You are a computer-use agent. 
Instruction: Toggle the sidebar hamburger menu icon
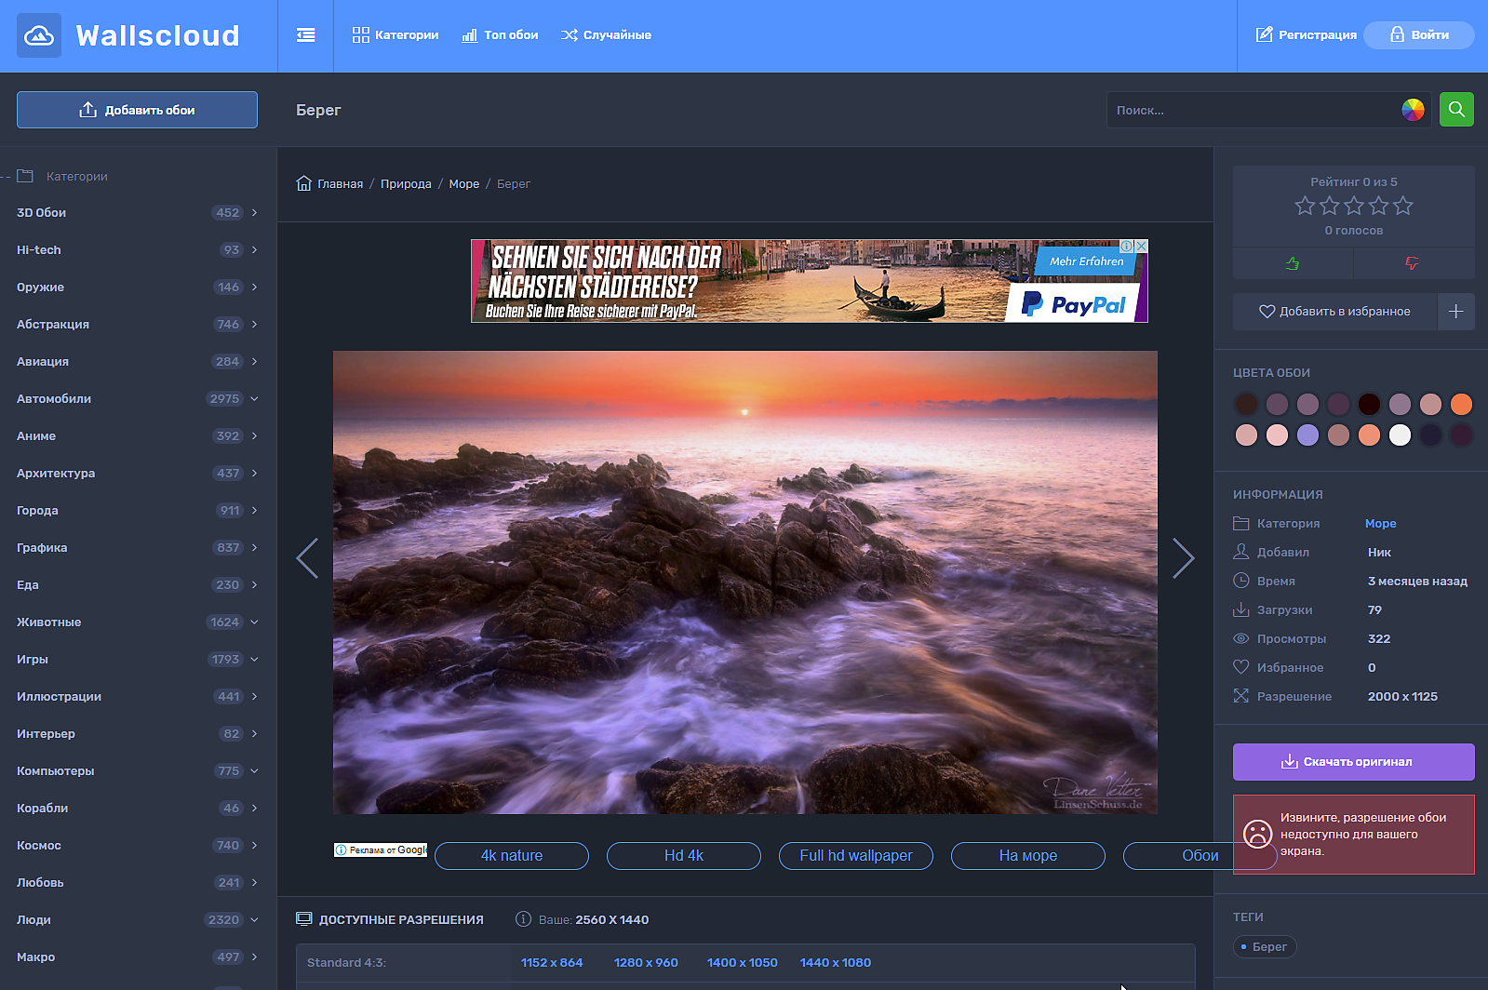coord(305,35)
